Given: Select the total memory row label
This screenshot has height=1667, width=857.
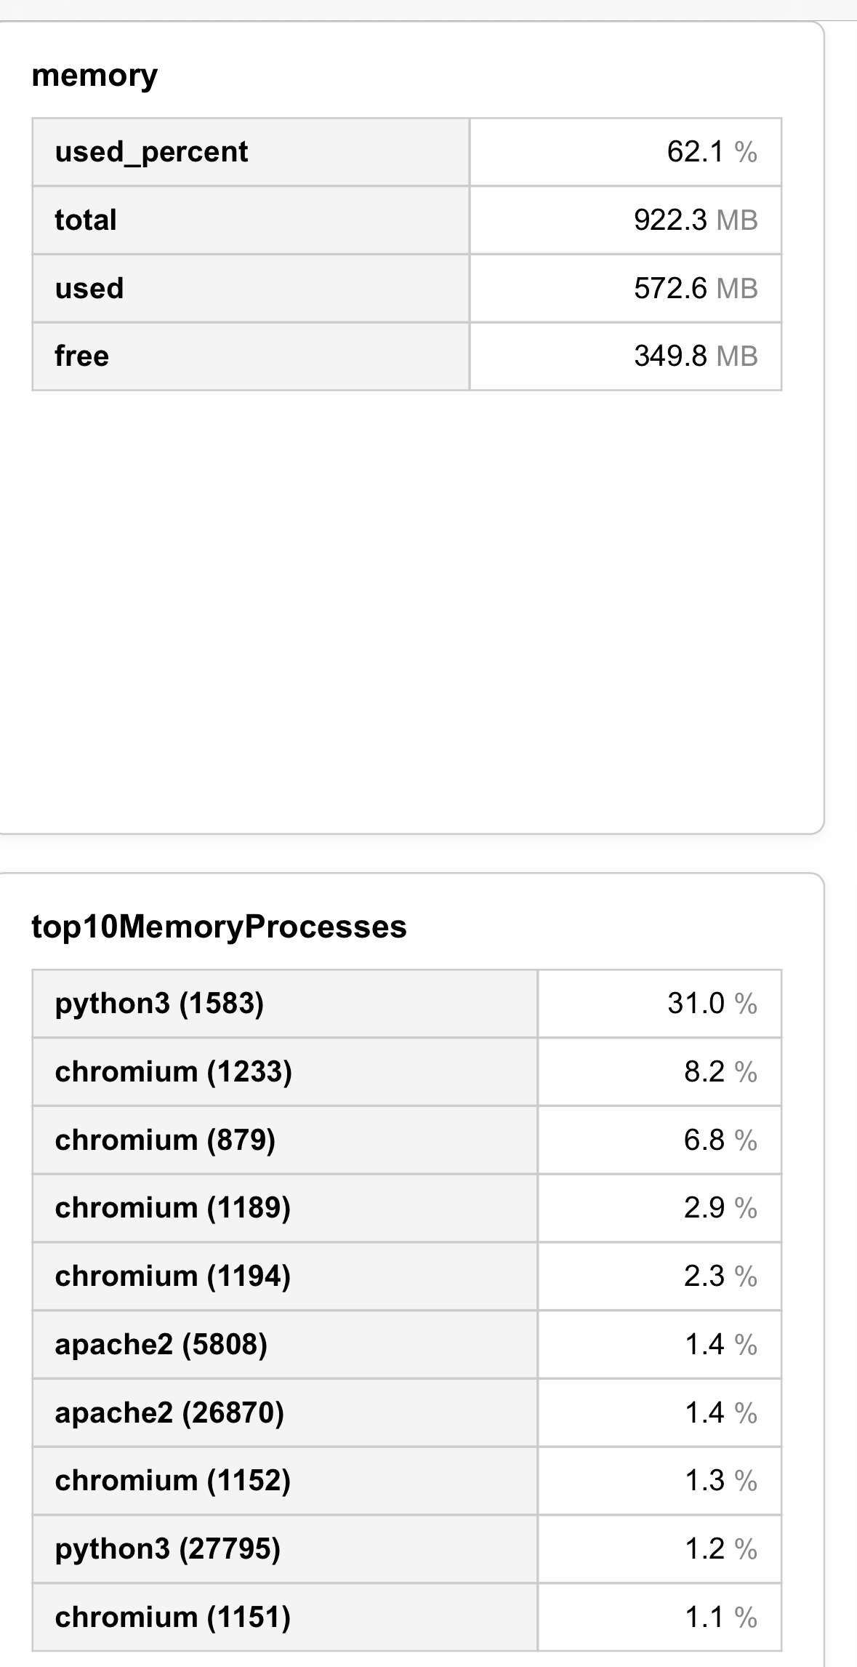Looking at the screenshot, I should (86, 220).
